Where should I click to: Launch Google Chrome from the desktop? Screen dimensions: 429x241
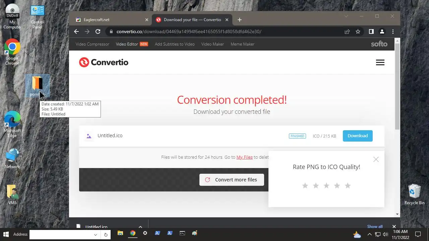click(12, 52)
